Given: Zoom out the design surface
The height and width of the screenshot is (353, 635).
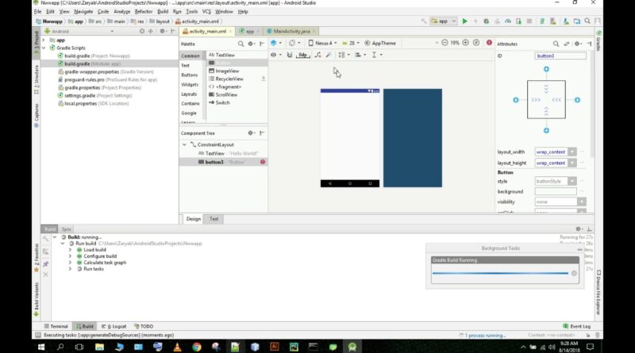Looking at the screenshot, I should [444, 43].
